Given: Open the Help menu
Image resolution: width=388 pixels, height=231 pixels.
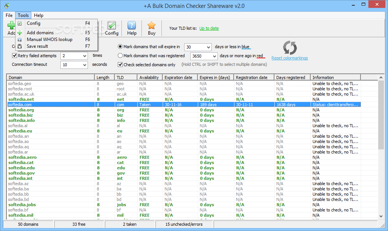Looking at the screenshot, I should (38, 15).
